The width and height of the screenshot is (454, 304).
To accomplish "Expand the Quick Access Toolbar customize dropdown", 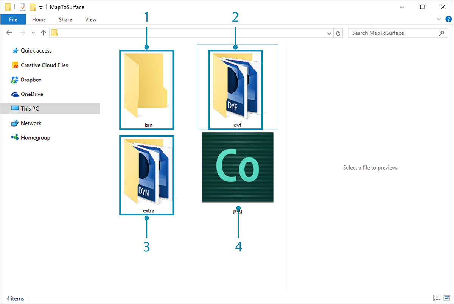I will pos(40,7).
